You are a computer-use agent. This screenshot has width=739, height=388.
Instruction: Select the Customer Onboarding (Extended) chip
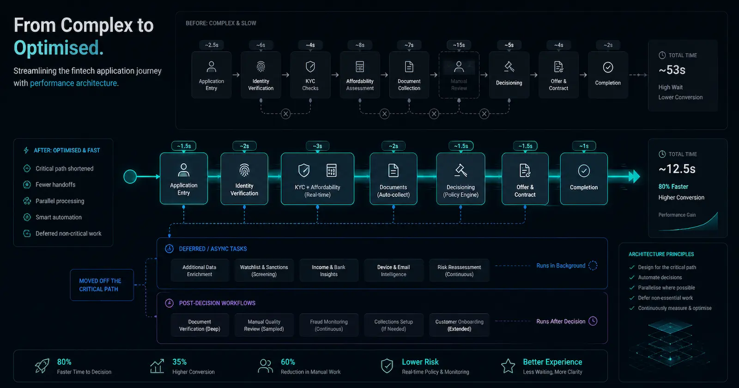[x=459, y=325]
